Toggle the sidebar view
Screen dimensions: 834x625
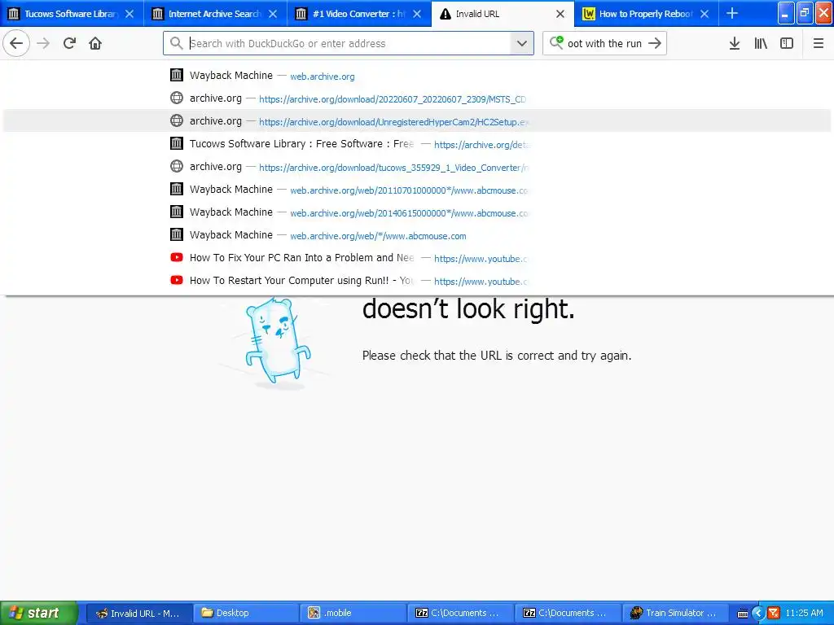[787, 43]
